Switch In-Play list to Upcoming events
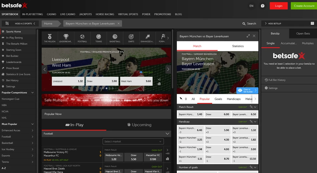This screenshot has width=317, height=173. 139,125
